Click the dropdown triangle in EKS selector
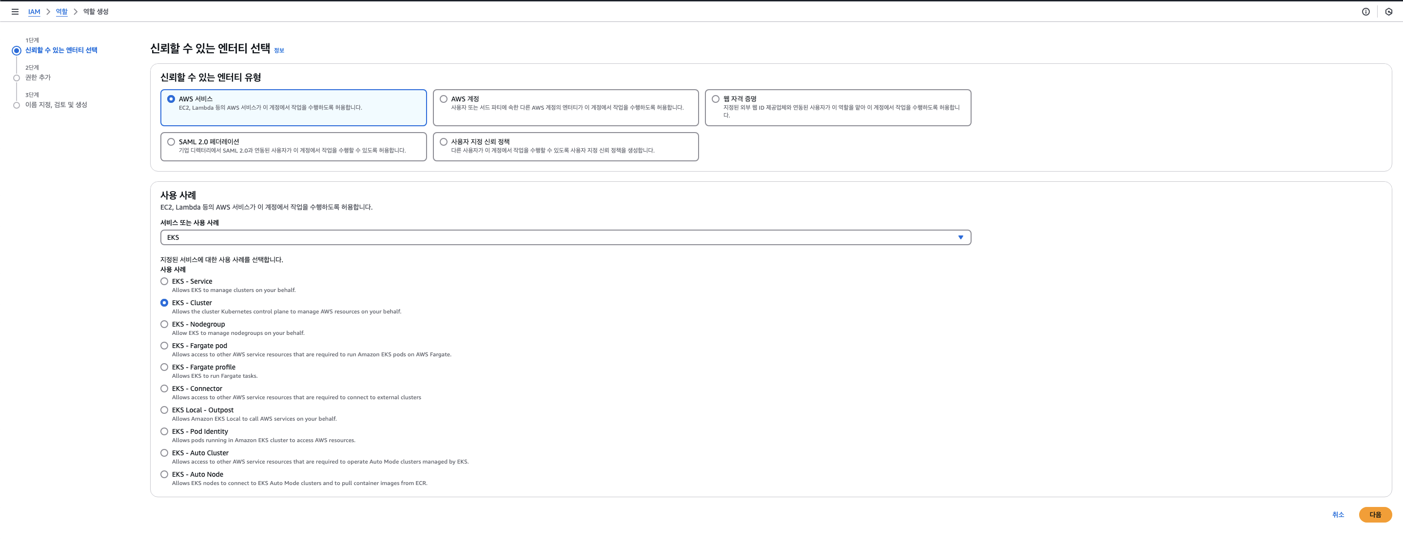This screenshot has height=544, width=1403. [x=960, y=237]
